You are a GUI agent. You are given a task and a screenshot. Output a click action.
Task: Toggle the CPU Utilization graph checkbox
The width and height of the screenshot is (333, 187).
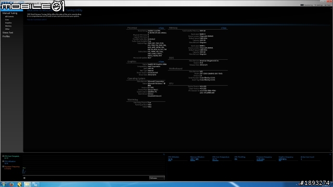click(3, 162)
